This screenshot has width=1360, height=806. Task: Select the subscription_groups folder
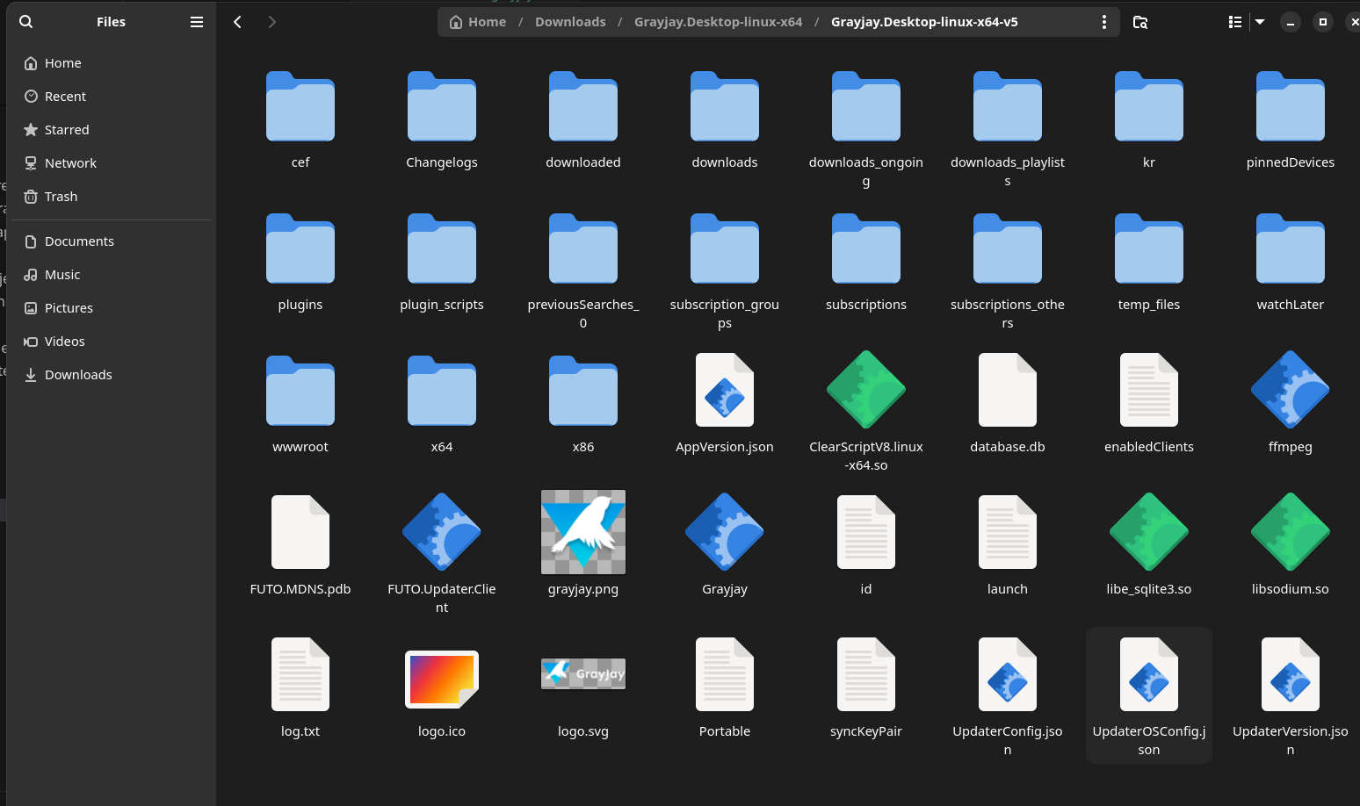(x=725, y=248)
